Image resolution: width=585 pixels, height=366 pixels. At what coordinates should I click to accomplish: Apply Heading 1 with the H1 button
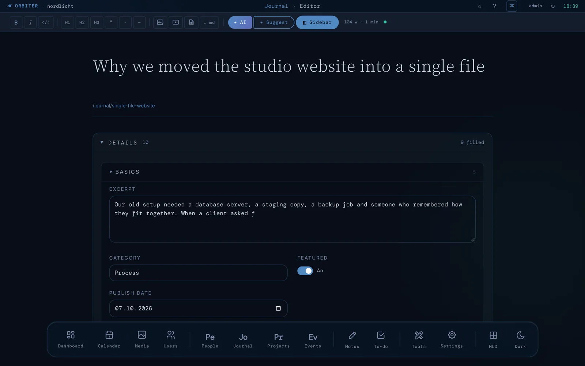coord(67,22)
